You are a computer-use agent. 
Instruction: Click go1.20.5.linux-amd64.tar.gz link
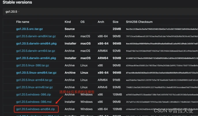tap(36, 73)
